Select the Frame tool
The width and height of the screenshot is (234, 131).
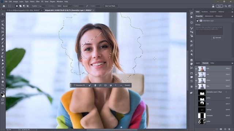pos(3,32)
